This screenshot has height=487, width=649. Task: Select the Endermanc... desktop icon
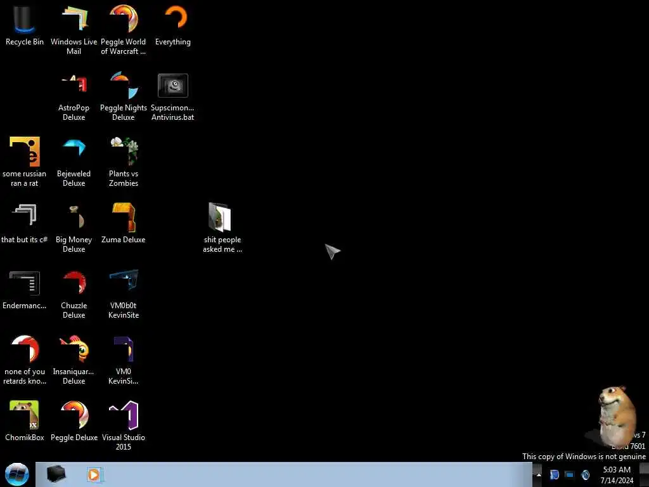tap(25, 289)
